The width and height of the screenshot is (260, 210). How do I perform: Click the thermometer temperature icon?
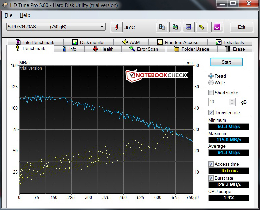116,27
